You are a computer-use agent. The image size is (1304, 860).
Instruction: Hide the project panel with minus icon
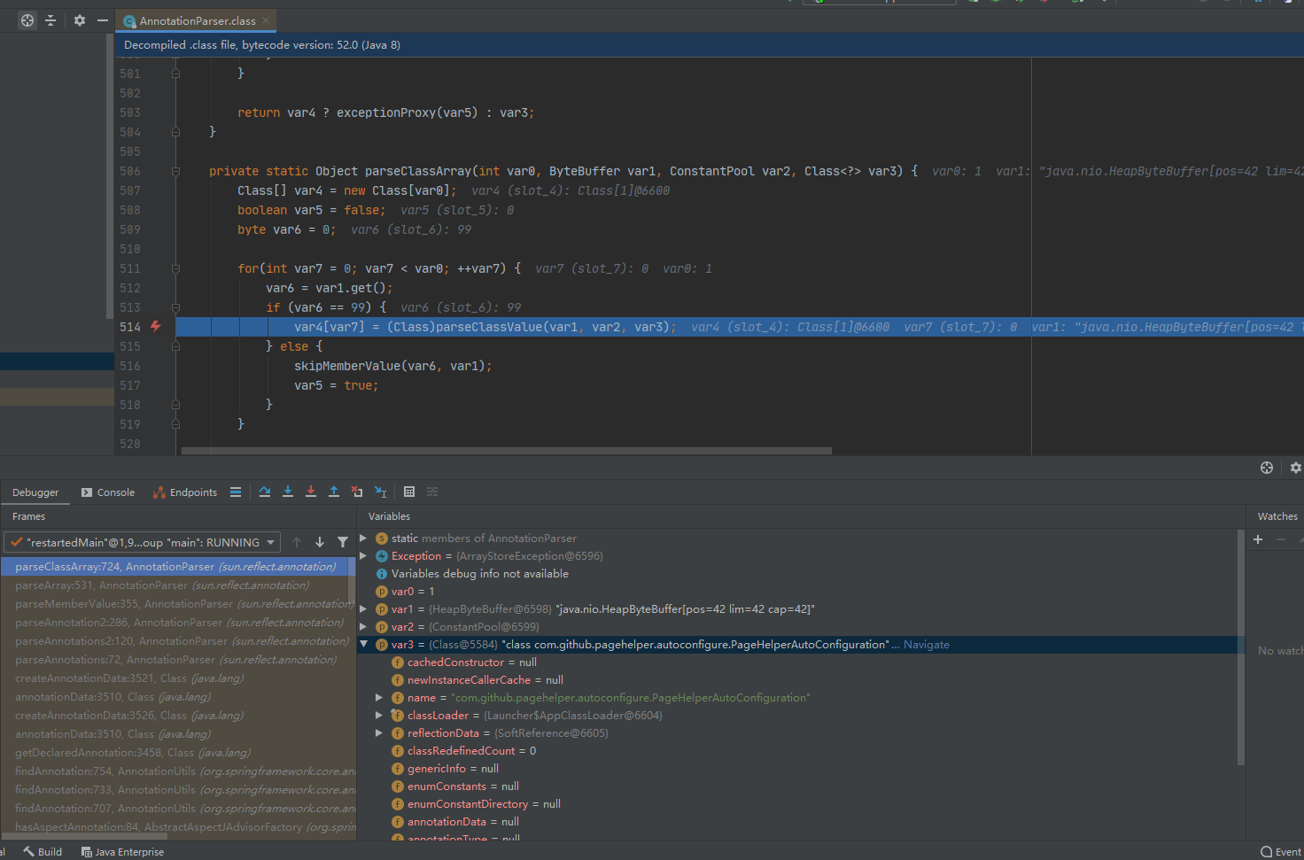103,20
